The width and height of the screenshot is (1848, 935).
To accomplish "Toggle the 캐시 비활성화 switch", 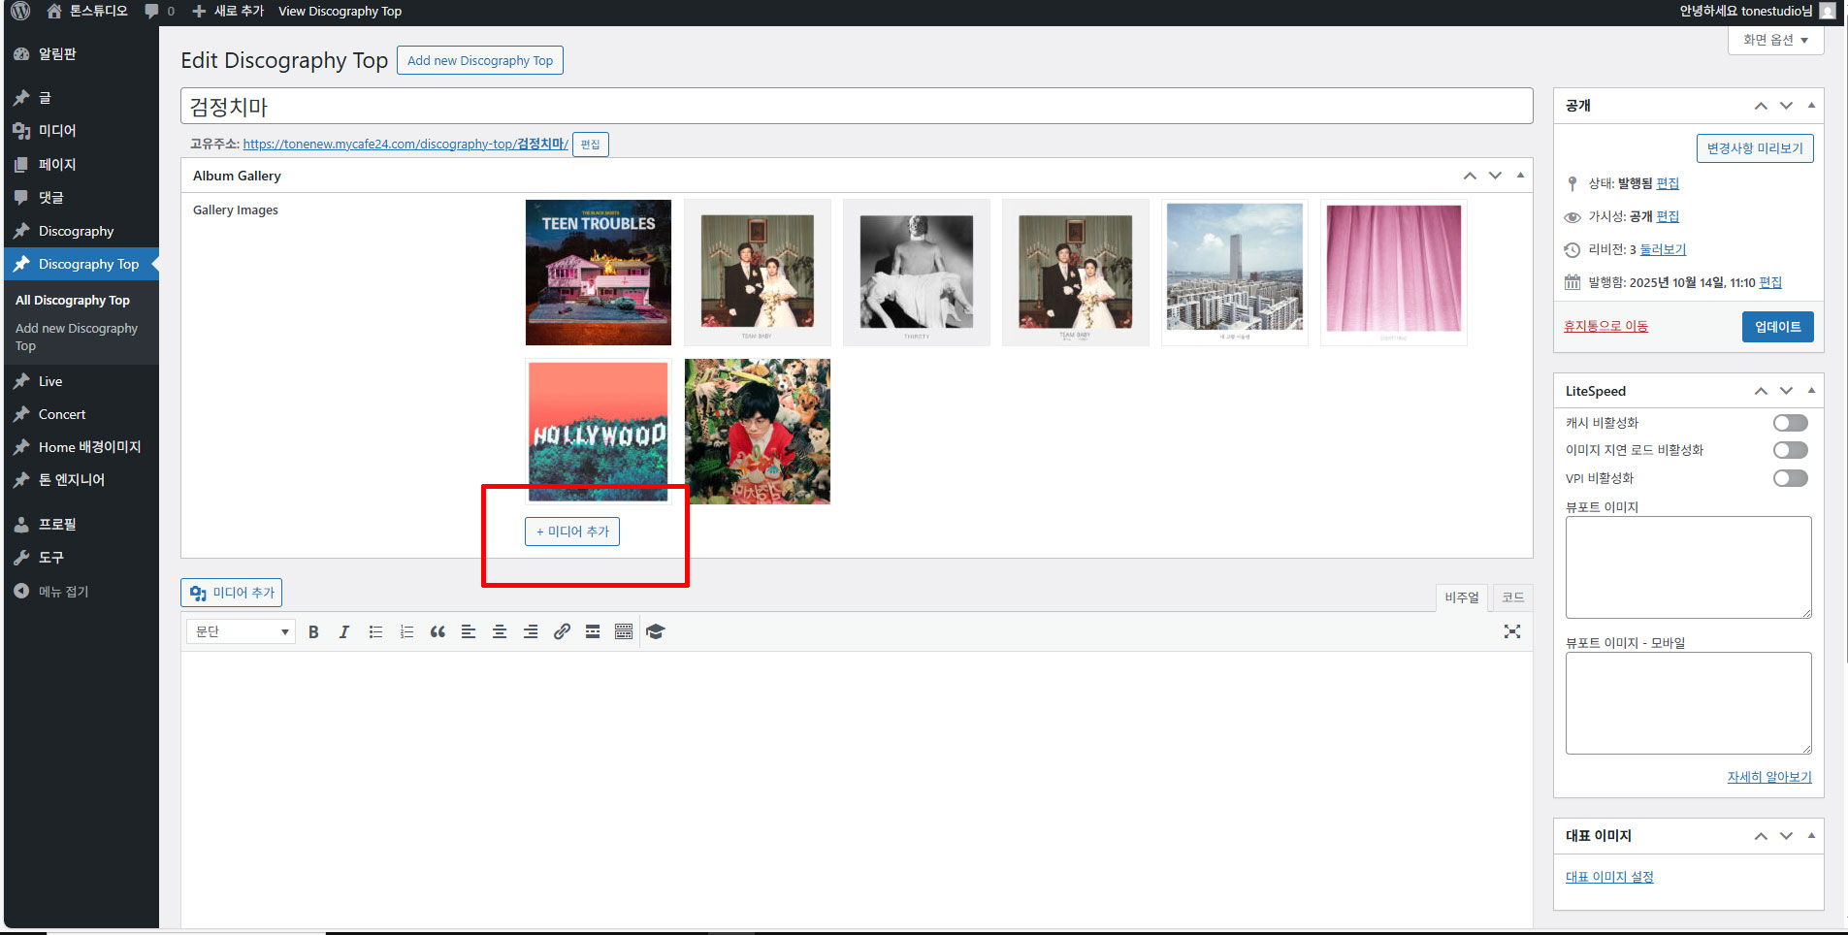I will tap(1790, 423).
